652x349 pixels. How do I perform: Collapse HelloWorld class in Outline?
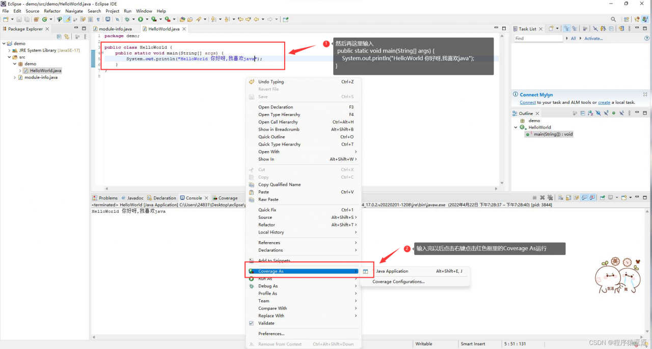coord(515,127)
